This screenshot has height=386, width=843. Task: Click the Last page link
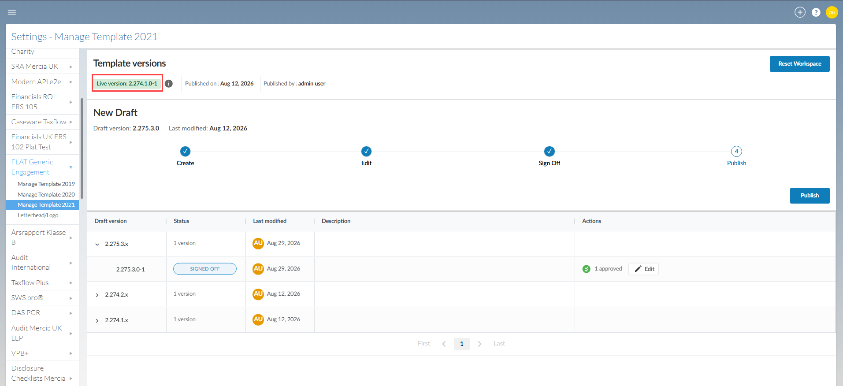[x=499, y=344]
